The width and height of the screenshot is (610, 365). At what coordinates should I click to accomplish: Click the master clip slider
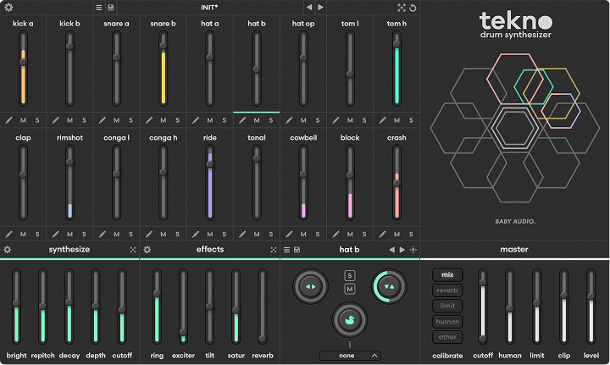[x=563, y=307]
